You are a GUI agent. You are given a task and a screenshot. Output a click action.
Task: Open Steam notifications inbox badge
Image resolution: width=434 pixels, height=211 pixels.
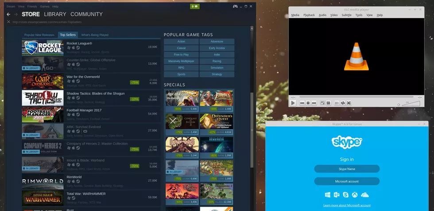194,6
